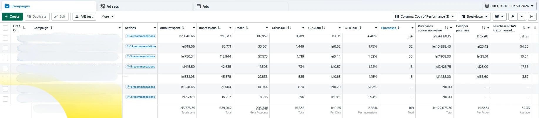Tick the select-all campaigns header checkbox
Image resolution: width=539 pixels, height=118 pixels.
tap(5, 28)
